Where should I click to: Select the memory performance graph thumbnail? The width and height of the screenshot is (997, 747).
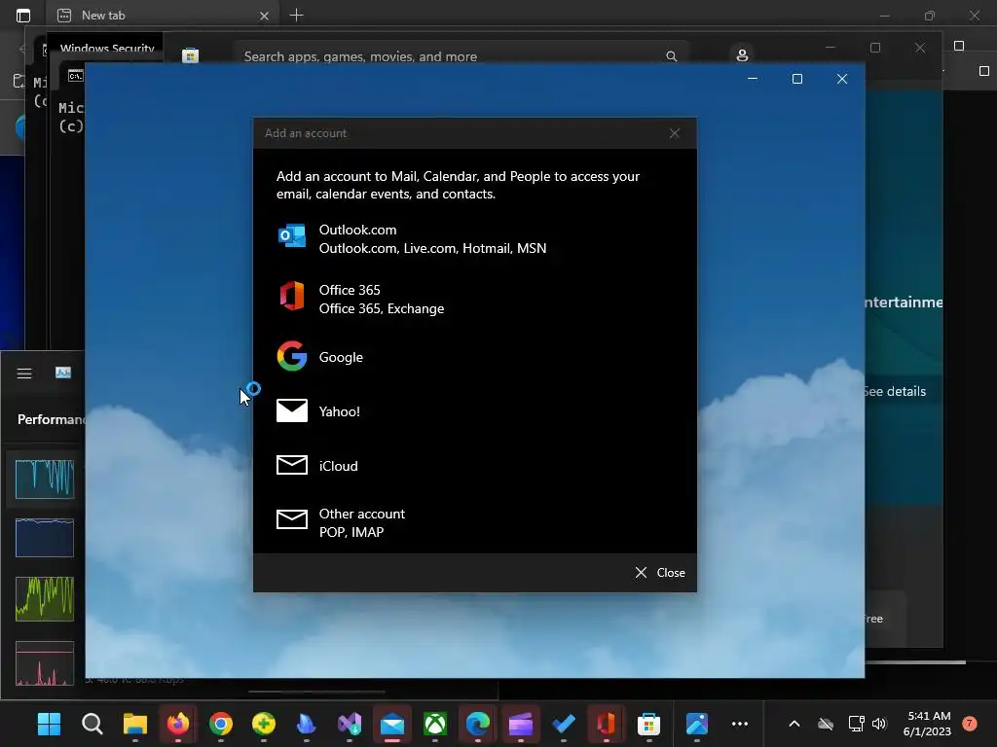click(45, 538)
